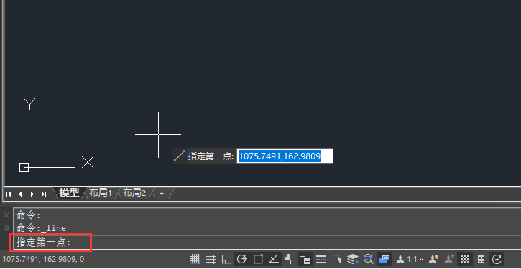Screen dimensions: 521x269
Task: Toggle polar tracking icon
Action: point(242,259)
